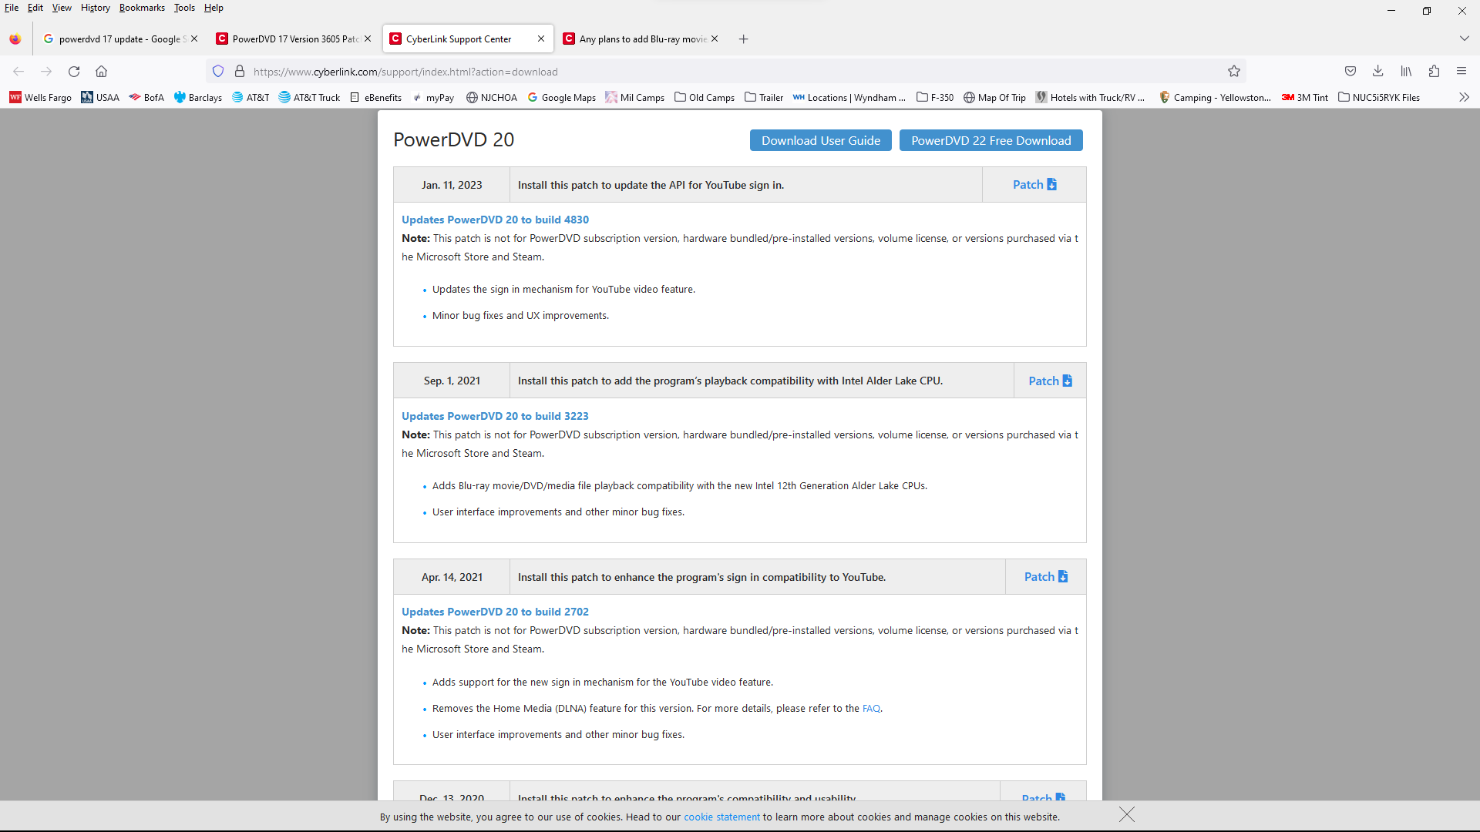Download the Jan. 11, 2023 patch
Screen dimensions: 1480x832
point(1034,185)
